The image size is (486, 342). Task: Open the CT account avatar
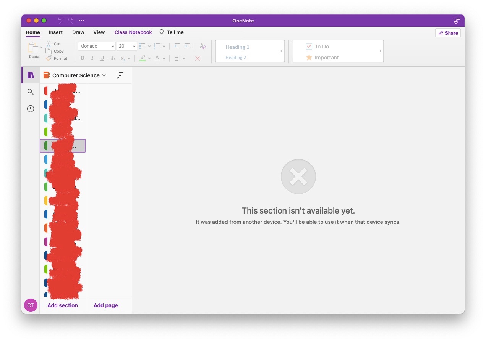click(31, 305)
